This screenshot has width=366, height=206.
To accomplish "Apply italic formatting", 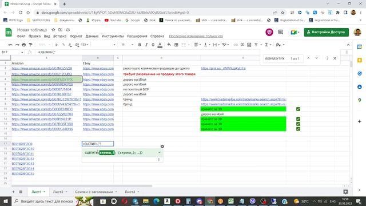I will coord(146,45).
